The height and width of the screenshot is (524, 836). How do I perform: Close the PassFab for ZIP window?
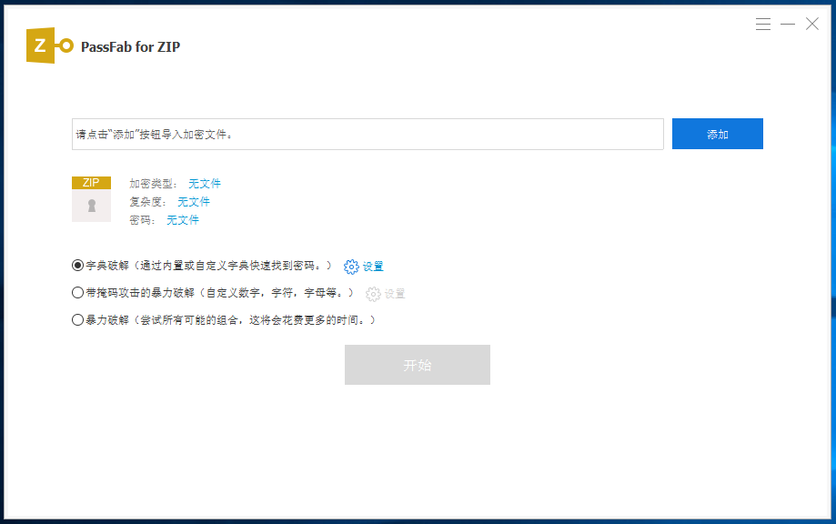[812, 25]
